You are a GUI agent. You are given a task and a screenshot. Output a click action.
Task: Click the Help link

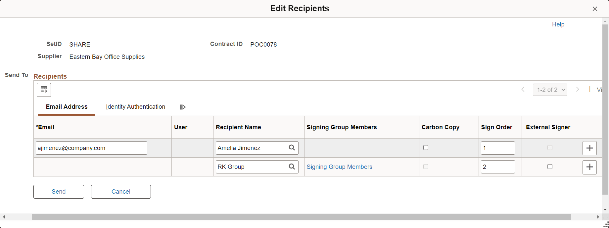[558, 24]
